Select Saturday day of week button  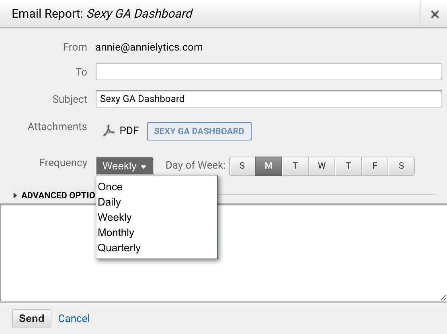(x=401, y=166)
